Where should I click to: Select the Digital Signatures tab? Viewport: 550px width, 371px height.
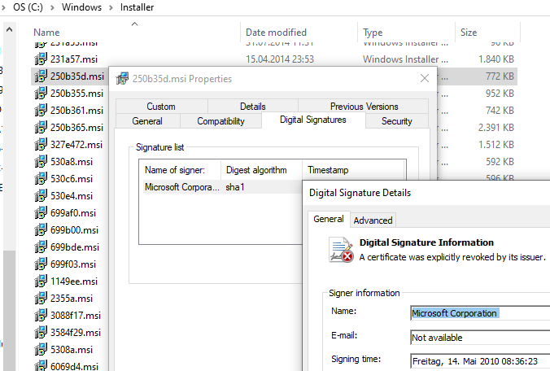coord(313,120)
